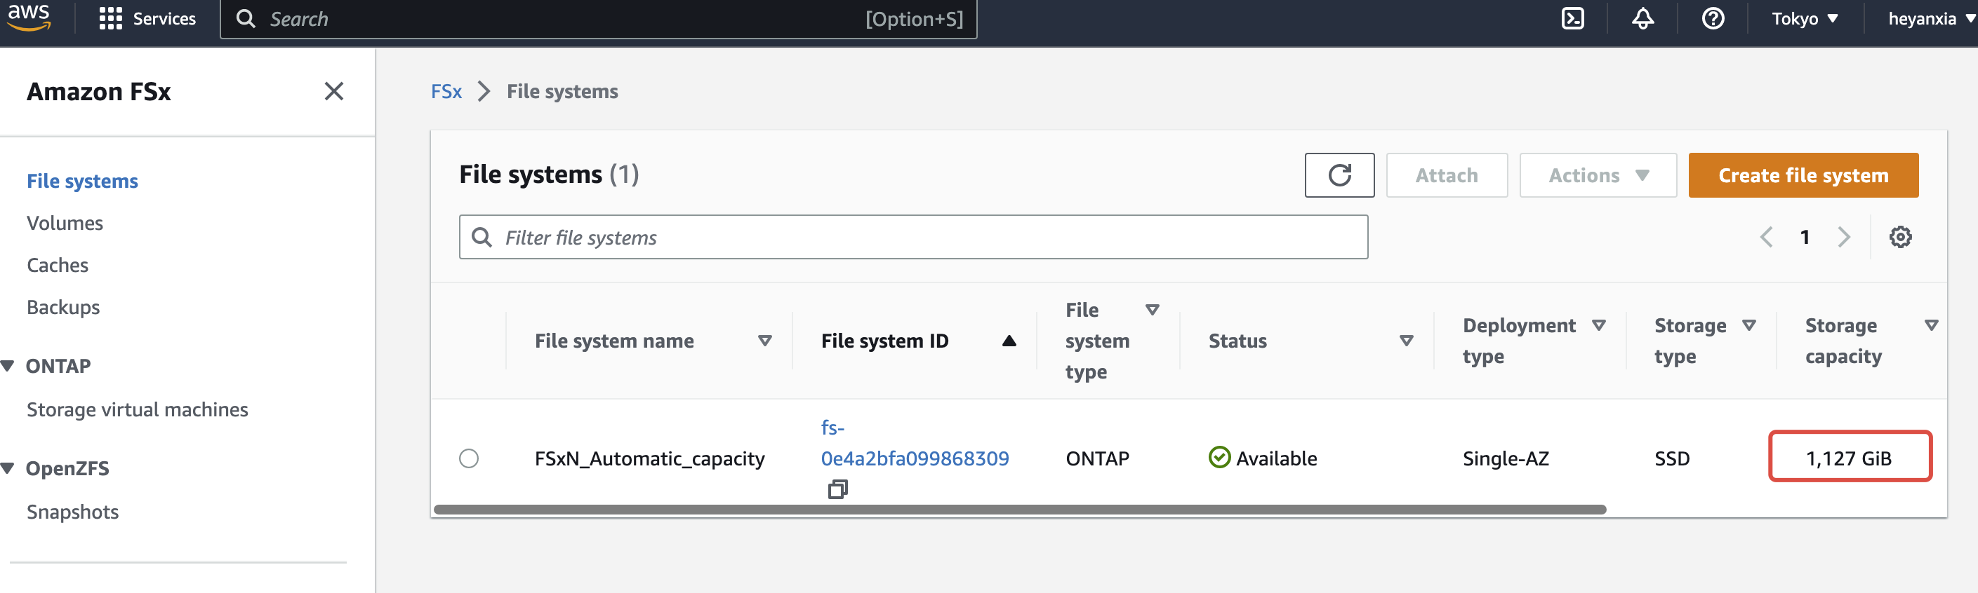
Task: Go to Volumes in sidebar
Action: 65,223
